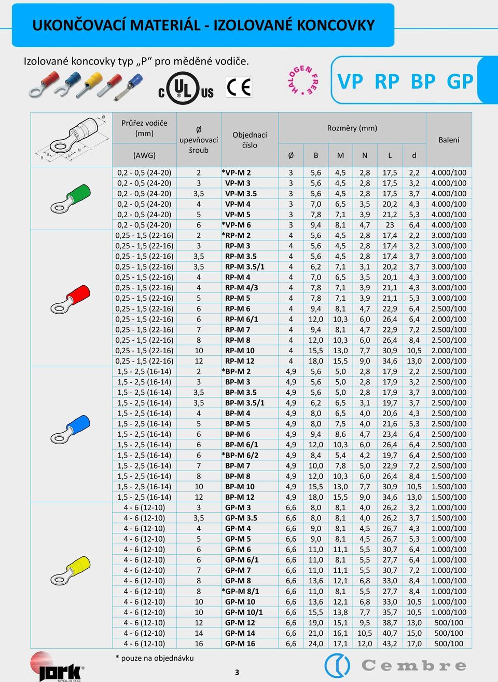Click the (AWG) header label

[x=144, y=155]
